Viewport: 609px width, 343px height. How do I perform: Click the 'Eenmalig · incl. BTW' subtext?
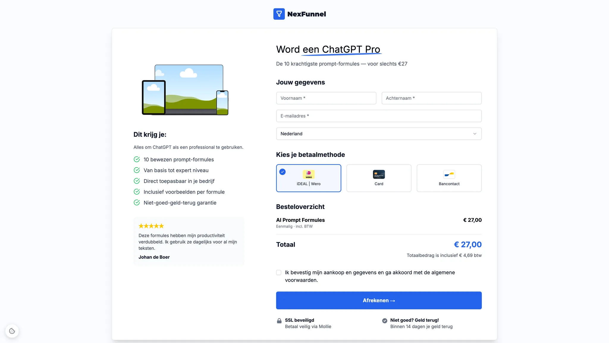click(x=294, y=226)
